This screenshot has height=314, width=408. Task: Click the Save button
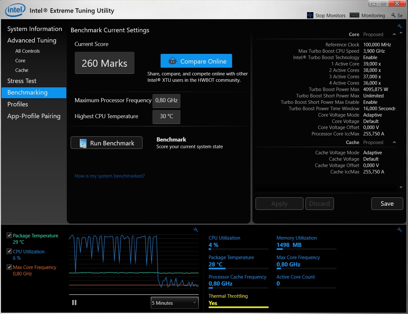[x=387, y=203]
